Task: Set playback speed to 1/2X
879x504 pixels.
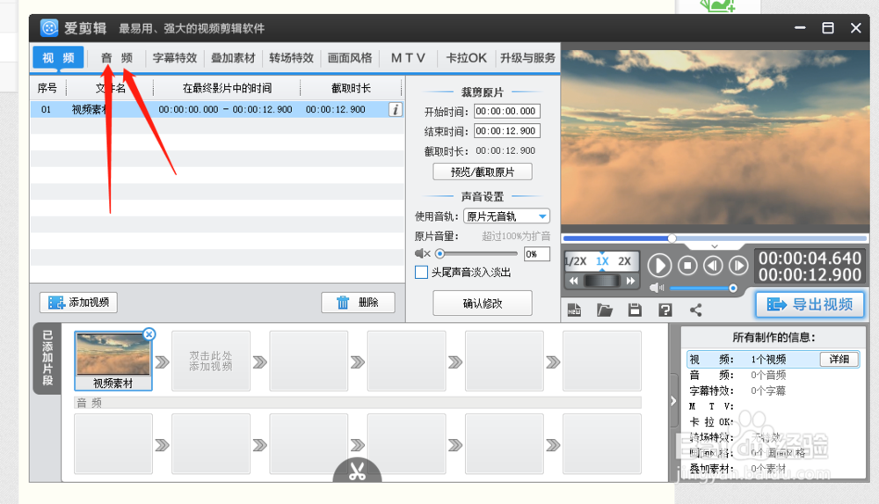Action: coord(576,261)
